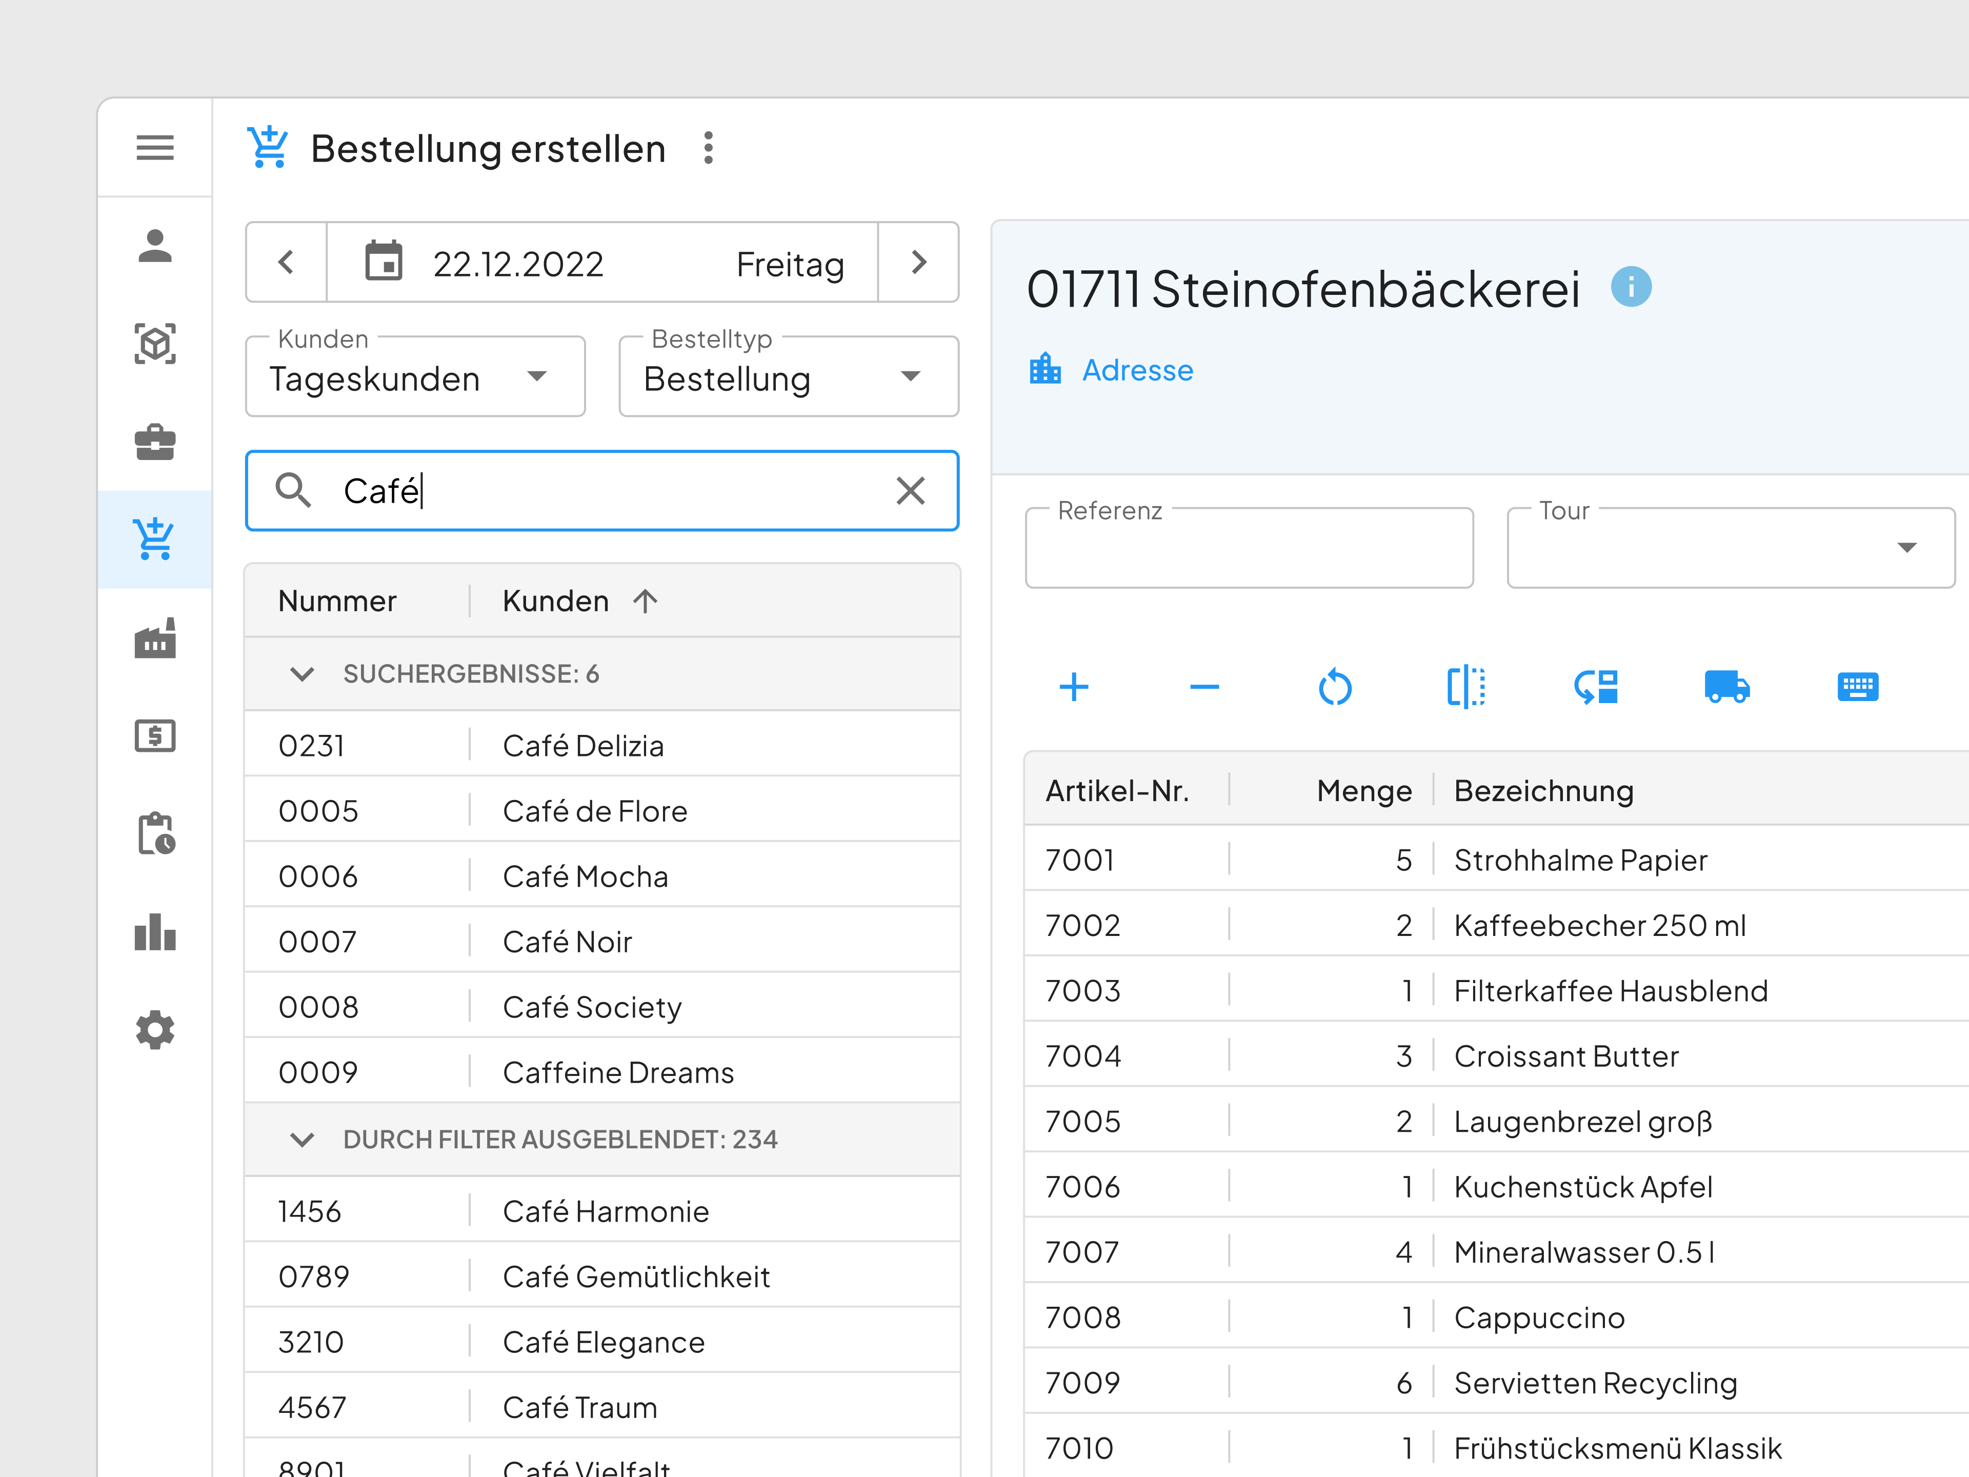Click the Artikel-Nr. column header
This screenshot has width=1969, height=1477.
[1117, 791]
